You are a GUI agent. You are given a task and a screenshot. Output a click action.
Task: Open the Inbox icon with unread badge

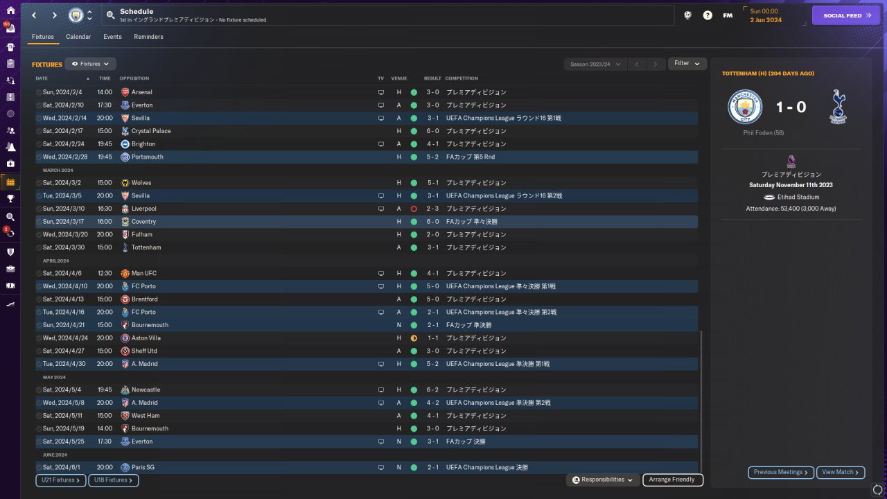[x=10, y=29]
